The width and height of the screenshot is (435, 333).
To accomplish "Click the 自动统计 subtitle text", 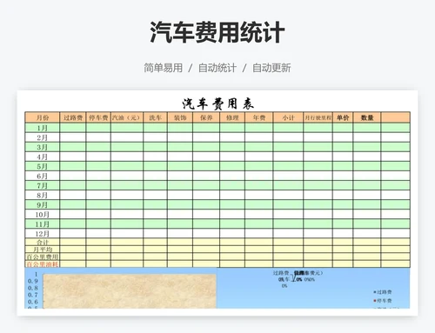I will (x=217, y=68).
